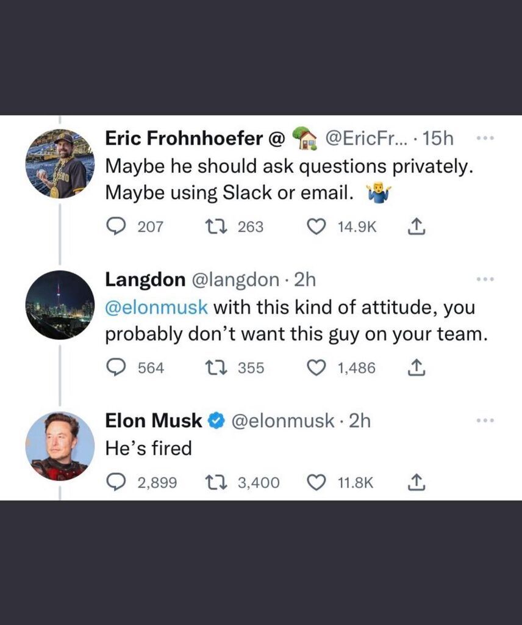Viewport: 522px width, 625px height.
Task: Like Elon Musk's "He's fired" tweet
Action: click(315, 483)
